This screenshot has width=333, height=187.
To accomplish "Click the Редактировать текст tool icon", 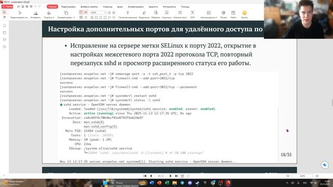I will point(20,13).
